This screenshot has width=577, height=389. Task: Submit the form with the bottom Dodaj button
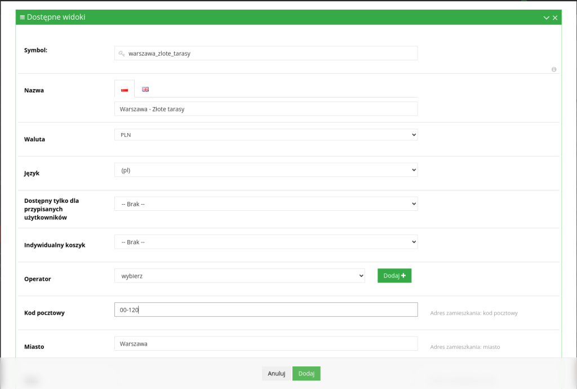306,373
